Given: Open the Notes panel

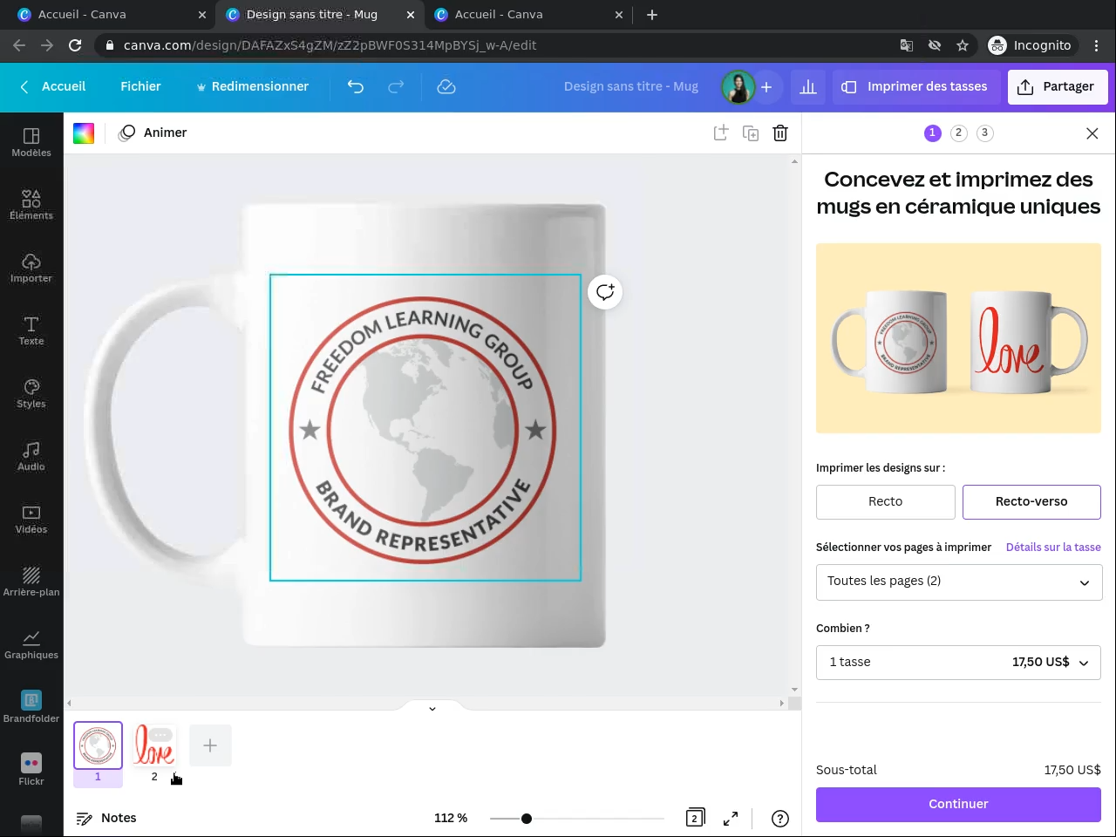Looking at the screenshot, I should tap(106, 818).
